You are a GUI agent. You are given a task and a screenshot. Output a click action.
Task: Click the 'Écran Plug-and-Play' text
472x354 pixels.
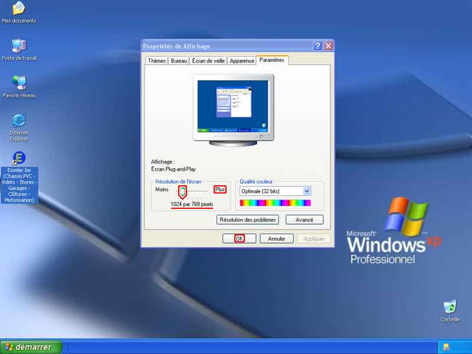pyautogui.click(x=173, y=169)
